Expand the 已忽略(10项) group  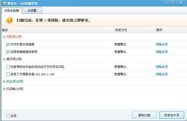4,89
